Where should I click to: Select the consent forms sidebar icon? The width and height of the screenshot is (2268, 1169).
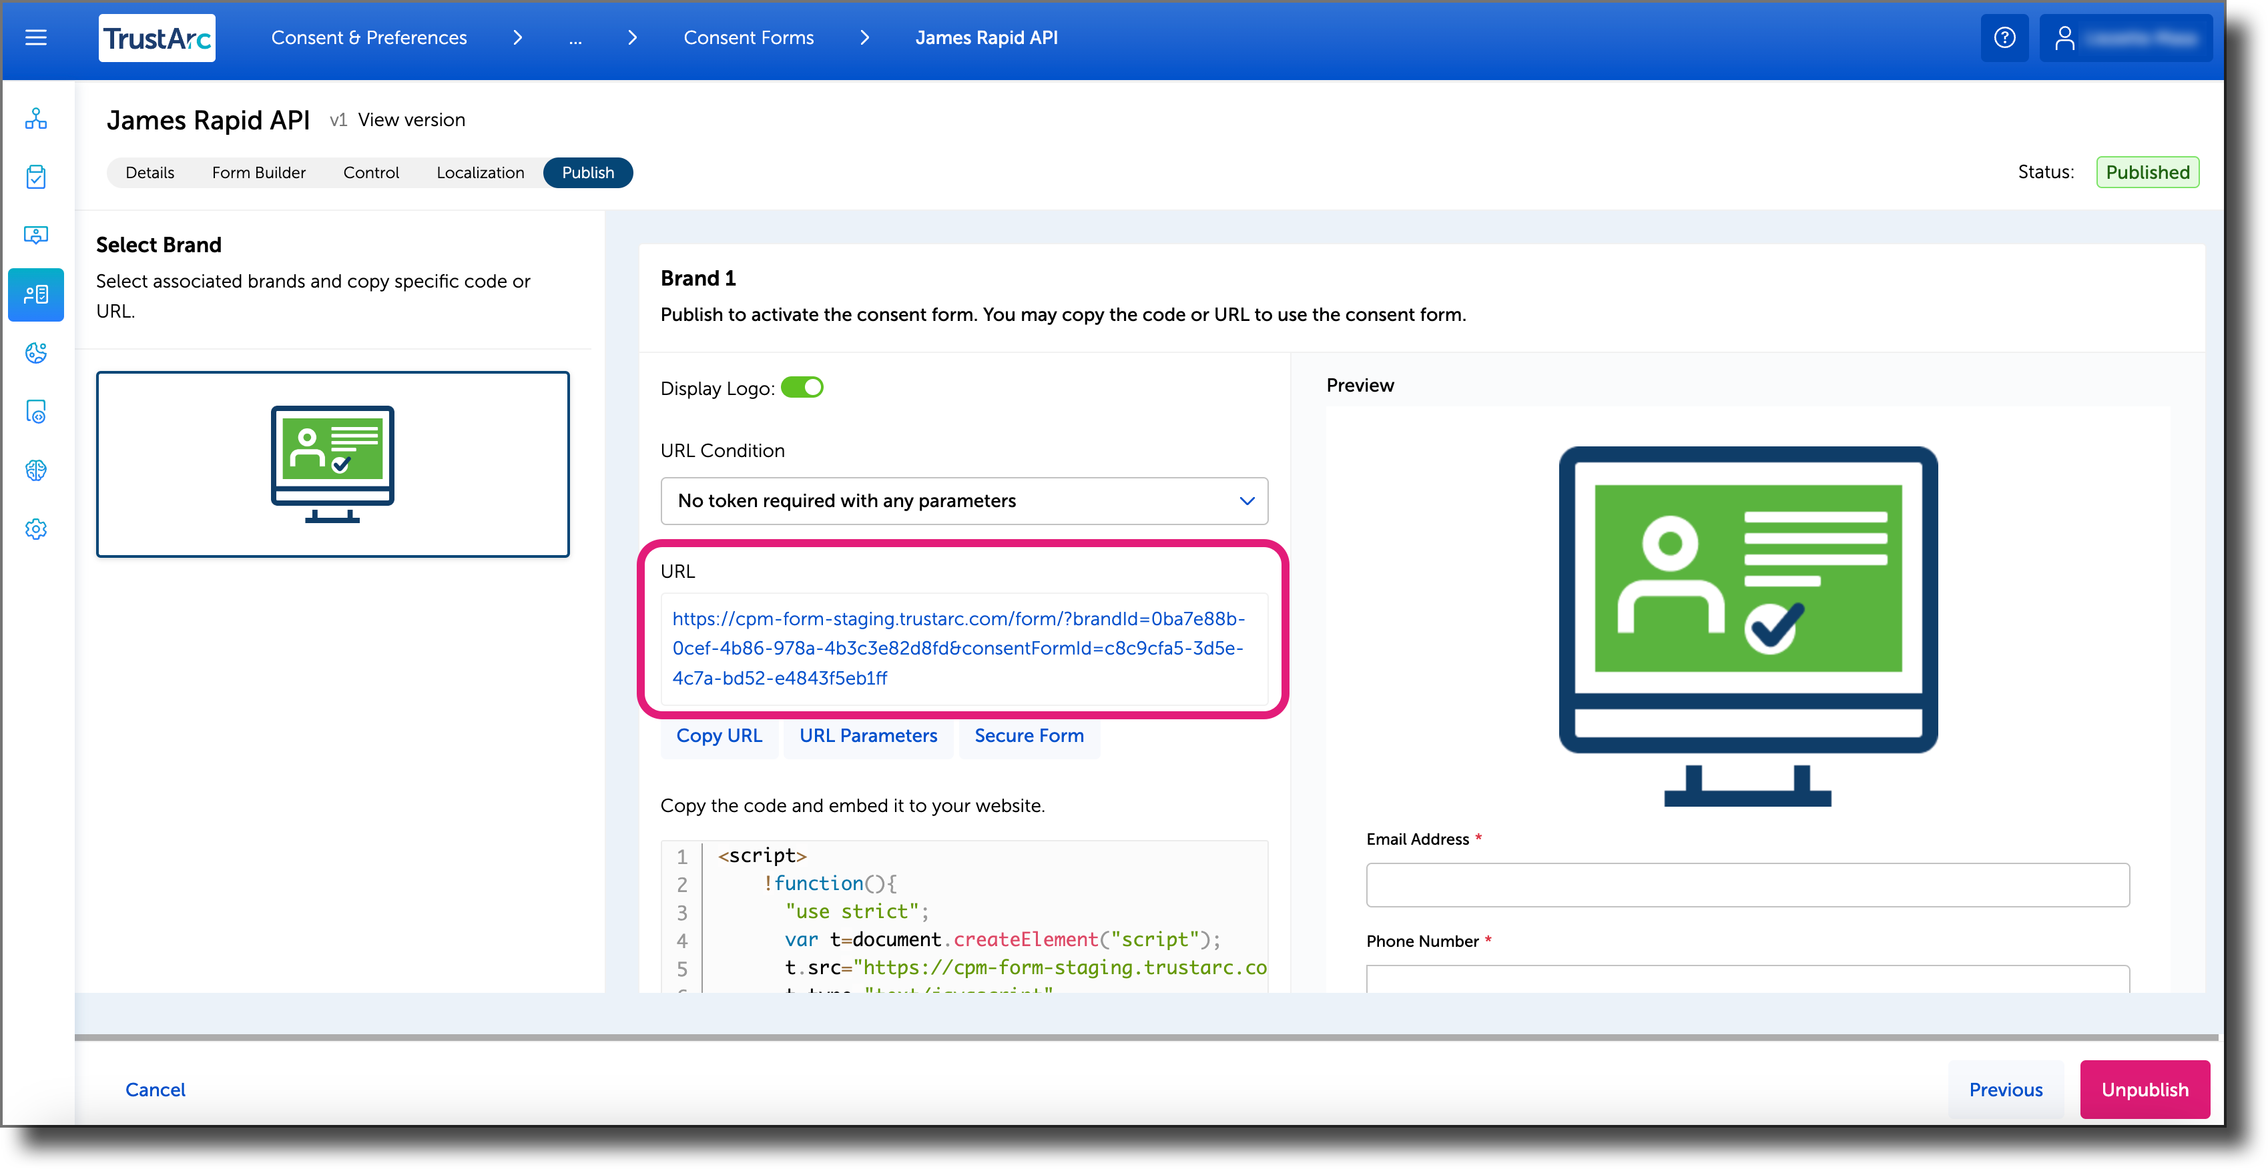36,295
